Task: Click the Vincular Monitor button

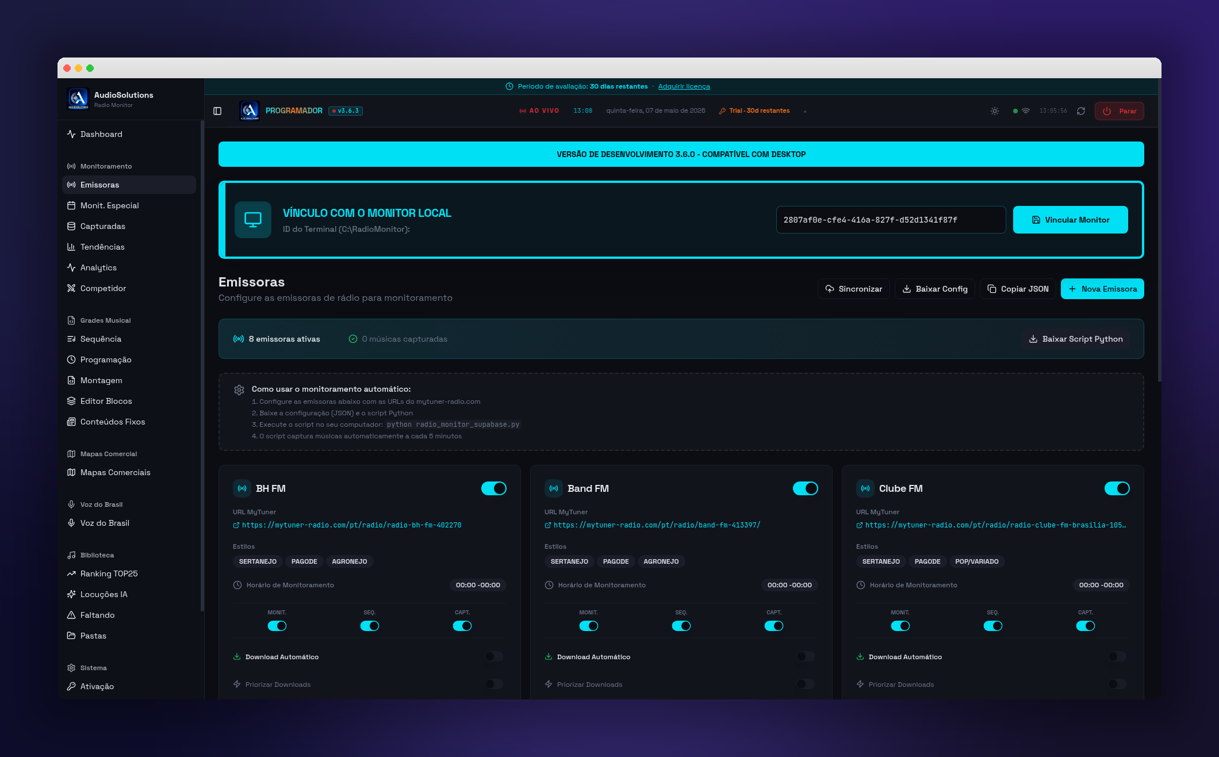Action: (1070, 220)
